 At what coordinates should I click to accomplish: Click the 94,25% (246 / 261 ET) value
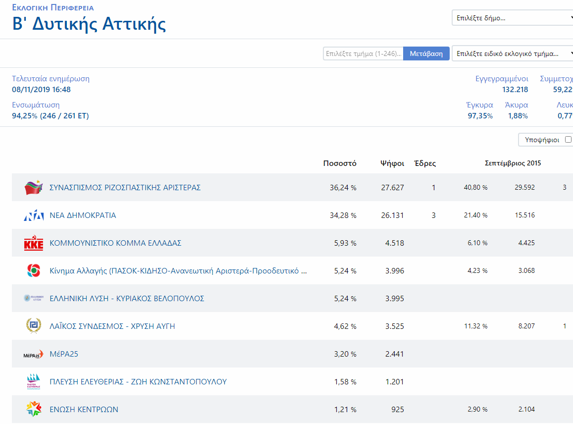pos(51,116)
